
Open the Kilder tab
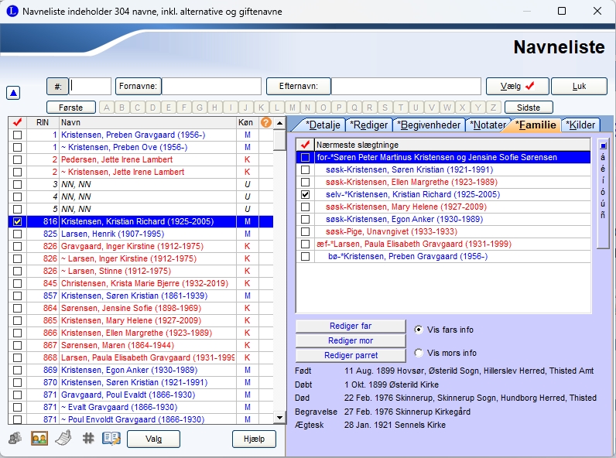pyautogui.click(x=580, y=125)
